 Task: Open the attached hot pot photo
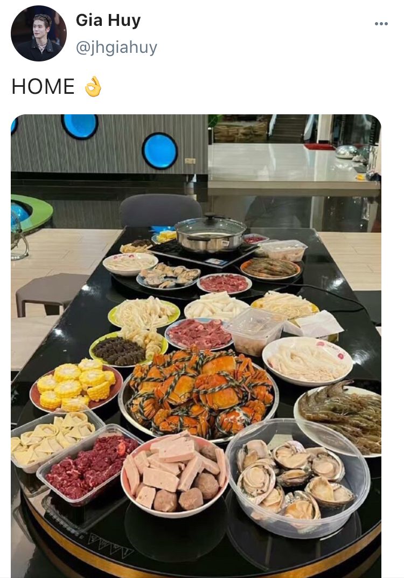pyautogui.click(x=196, y=346)
